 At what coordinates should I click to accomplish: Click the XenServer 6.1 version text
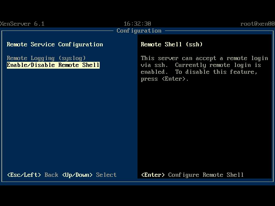22,24
